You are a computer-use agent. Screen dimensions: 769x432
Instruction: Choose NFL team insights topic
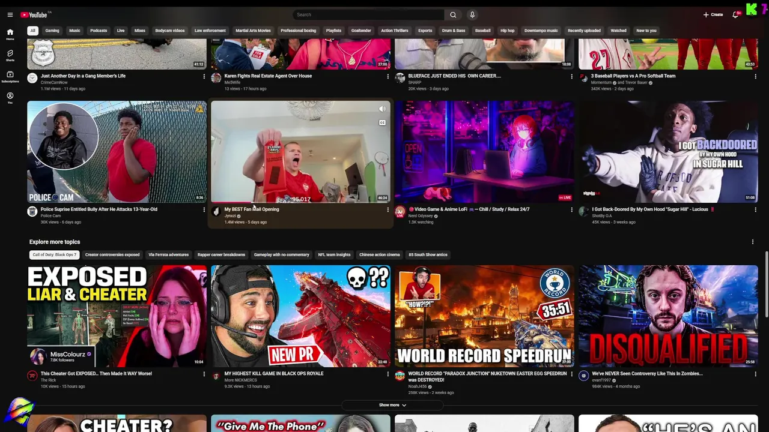coord(334,255)
